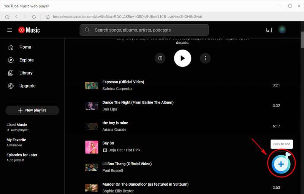The height and width of the screenshot is (194, 304).
Task: Click the Say So pink thumbnail
Action: pos(92,147)
